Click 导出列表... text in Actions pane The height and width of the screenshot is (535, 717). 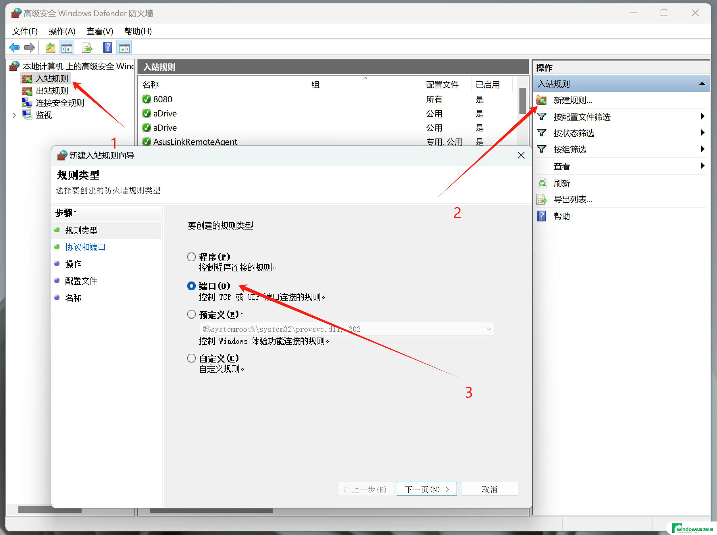click(573, 199)
